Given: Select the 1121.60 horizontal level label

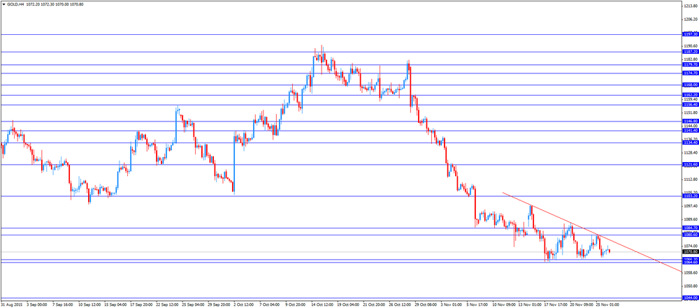Looking at the screenshot, I should (x=691, y=164).
